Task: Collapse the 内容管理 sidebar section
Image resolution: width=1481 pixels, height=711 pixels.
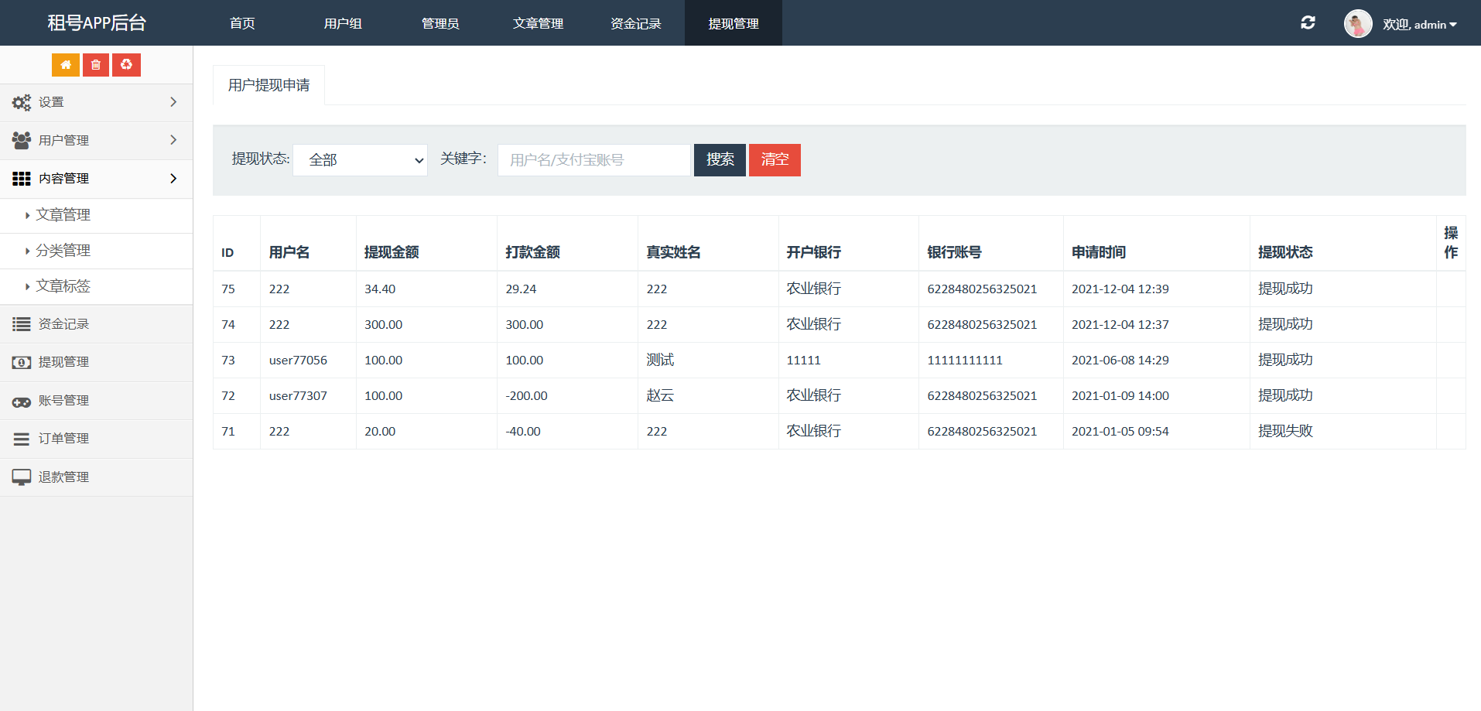Action: [173, 179]
